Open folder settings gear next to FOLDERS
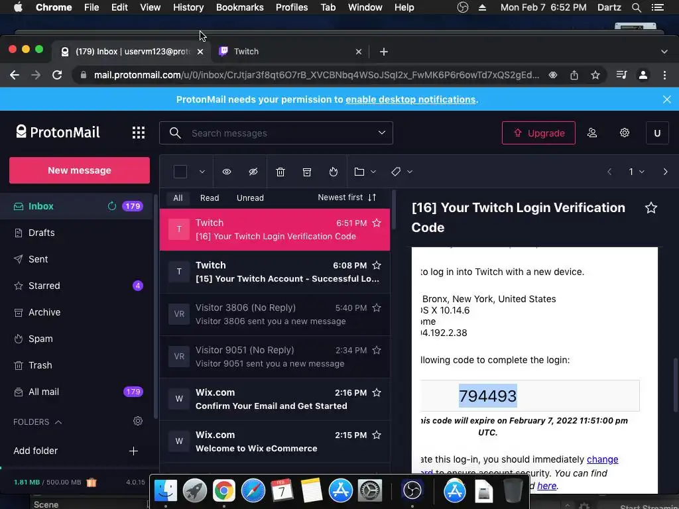This screenshot has height=509, width=679. (x=138, y=421)
